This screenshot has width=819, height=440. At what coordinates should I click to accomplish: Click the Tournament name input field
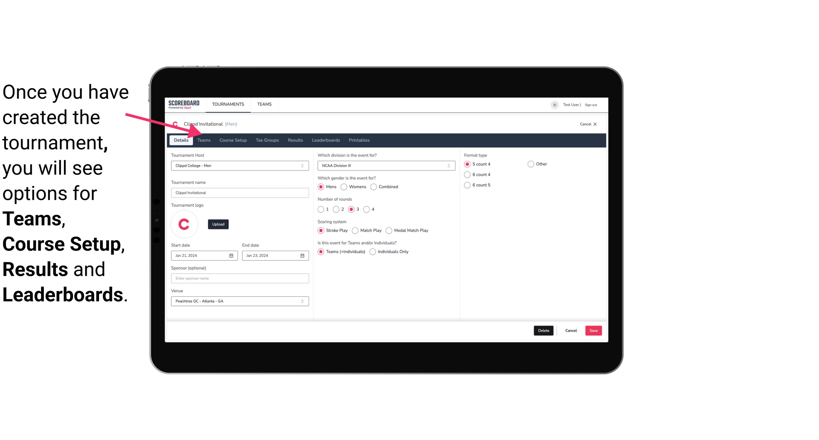[239, 192]
